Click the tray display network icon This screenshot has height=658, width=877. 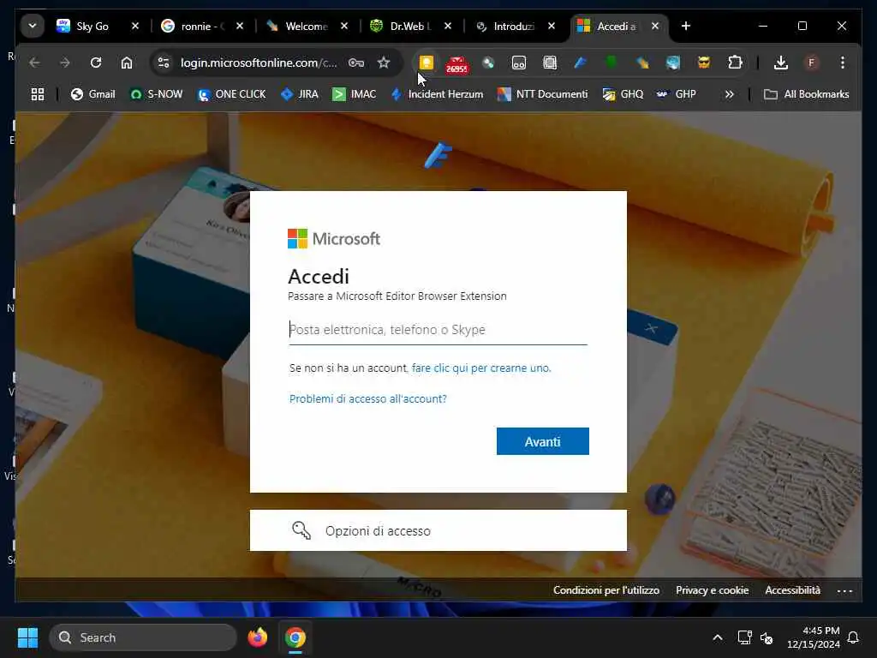point(744,637)
